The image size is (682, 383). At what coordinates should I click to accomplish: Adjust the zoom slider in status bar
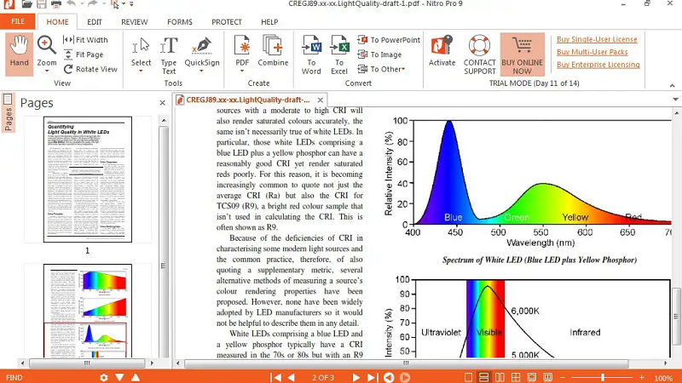click(604, 377)
